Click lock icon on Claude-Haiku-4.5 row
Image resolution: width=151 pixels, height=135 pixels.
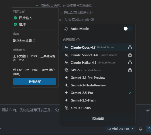(130, 62)
